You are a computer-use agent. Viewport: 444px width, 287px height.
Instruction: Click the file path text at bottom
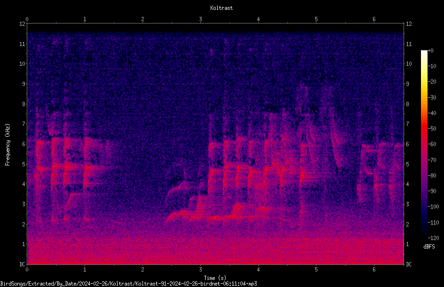click(128, 284)
